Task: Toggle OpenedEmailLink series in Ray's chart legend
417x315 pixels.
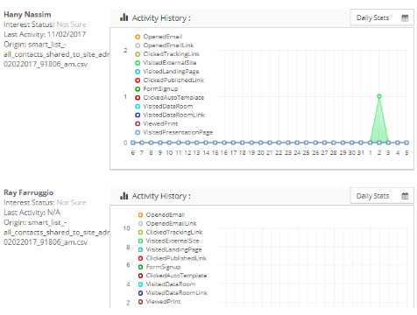Action: pos(167,224)
